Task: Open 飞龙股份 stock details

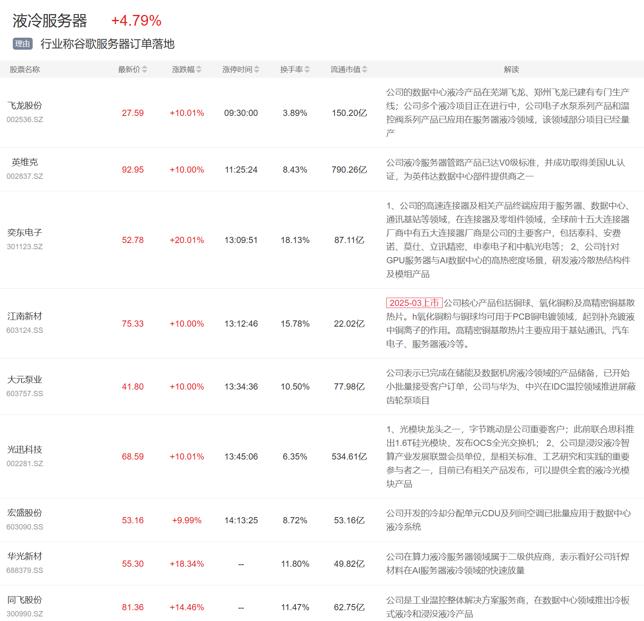Action: [x=25, y=106]
